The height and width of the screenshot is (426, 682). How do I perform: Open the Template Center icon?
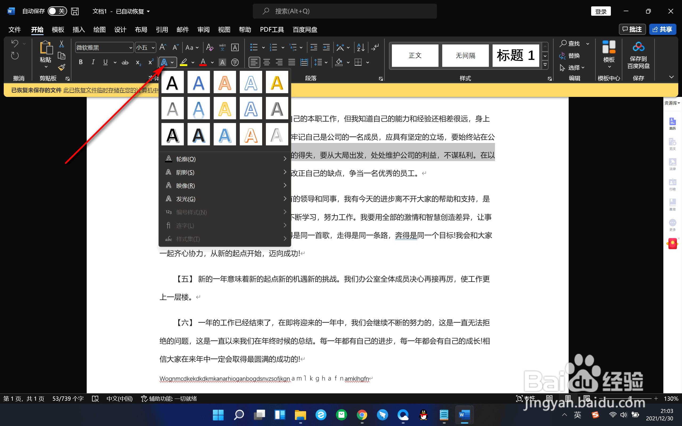point(609,54)
